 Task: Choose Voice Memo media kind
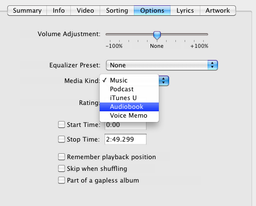(129, 116)
